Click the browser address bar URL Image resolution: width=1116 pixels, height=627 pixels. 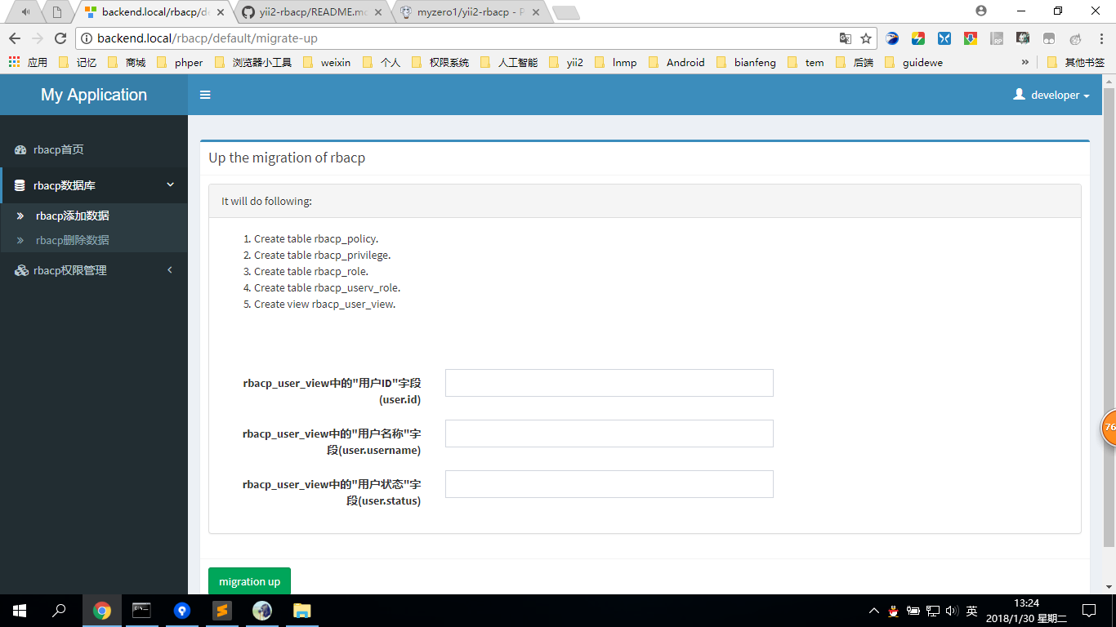click(x=208, y=38)
